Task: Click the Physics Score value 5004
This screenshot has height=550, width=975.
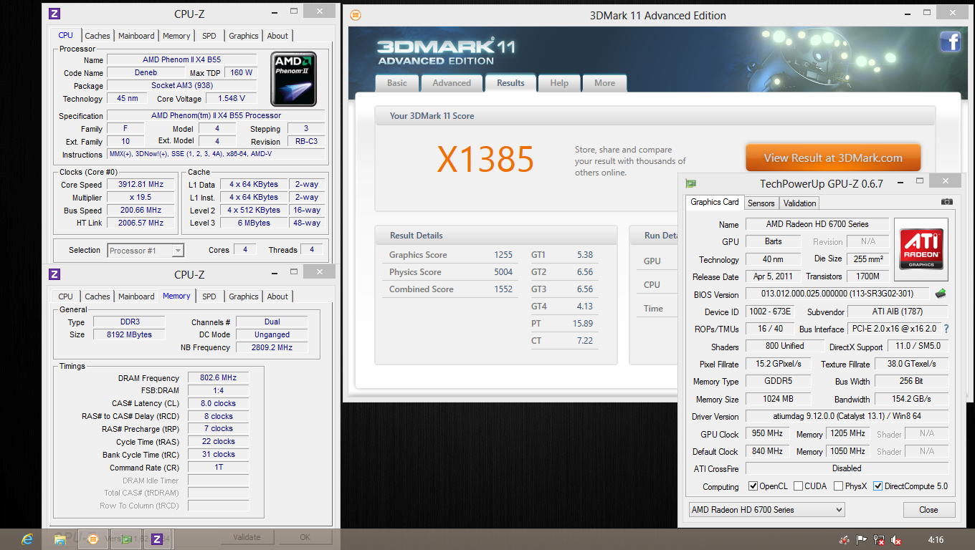Action: pyautogui.click(x=503, y=272)
